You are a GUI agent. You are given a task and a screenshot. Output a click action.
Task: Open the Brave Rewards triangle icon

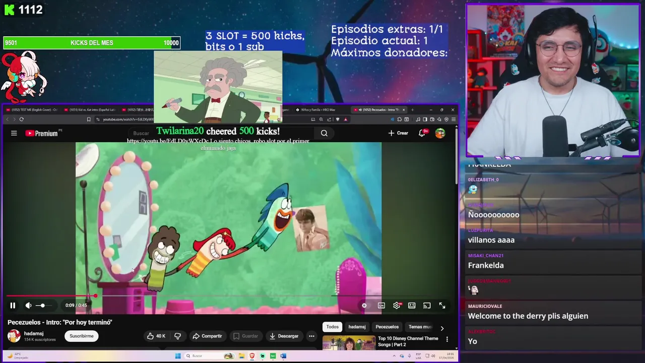point(345,119)
